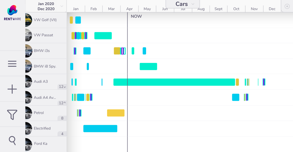The image size is (293, 152).
Task: Open the yellow BMW i3s booking in March
Action: coord(117,51)
